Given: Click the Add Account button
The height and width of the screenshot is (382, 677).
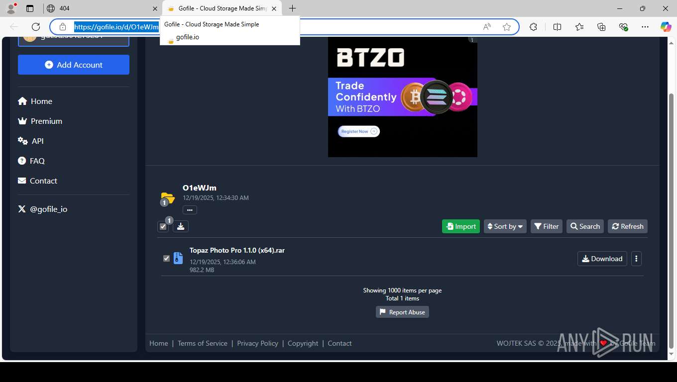Looking at the screenshot, I should click(74, 65).
